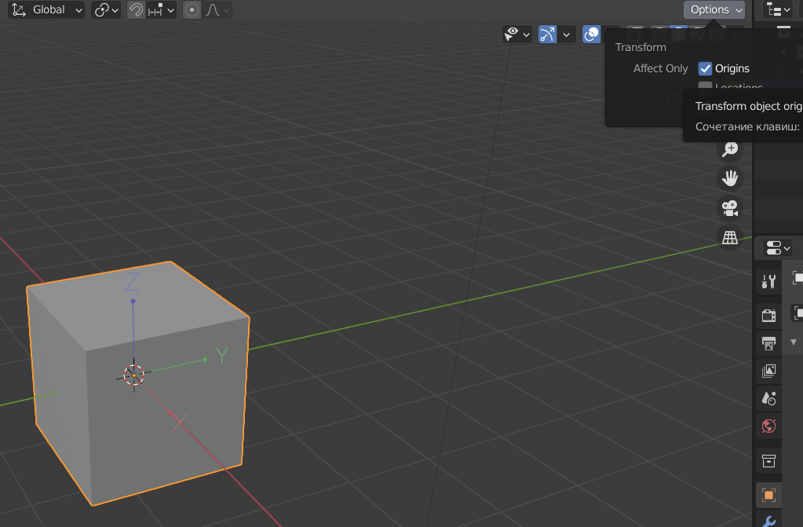Screen dimensions: 803x527
Task: Open the View Layer properties tab
Action: click(768, 370)
